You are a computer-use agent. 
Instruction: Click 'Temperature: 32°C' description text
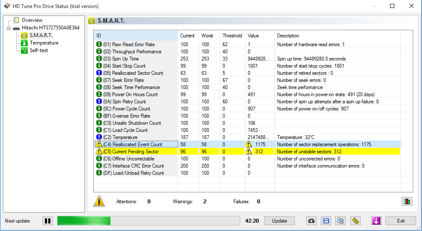[x=296, y=137]
